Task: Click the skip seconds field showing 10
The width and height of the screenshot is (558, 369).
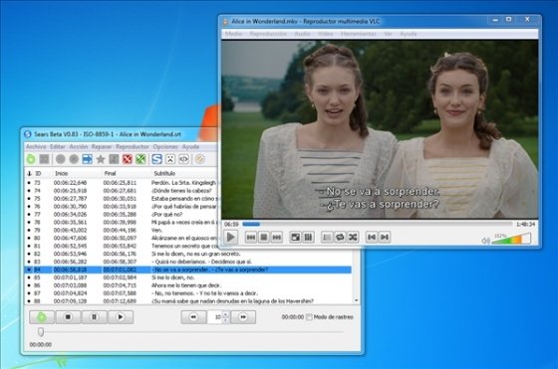Action: 215,317
